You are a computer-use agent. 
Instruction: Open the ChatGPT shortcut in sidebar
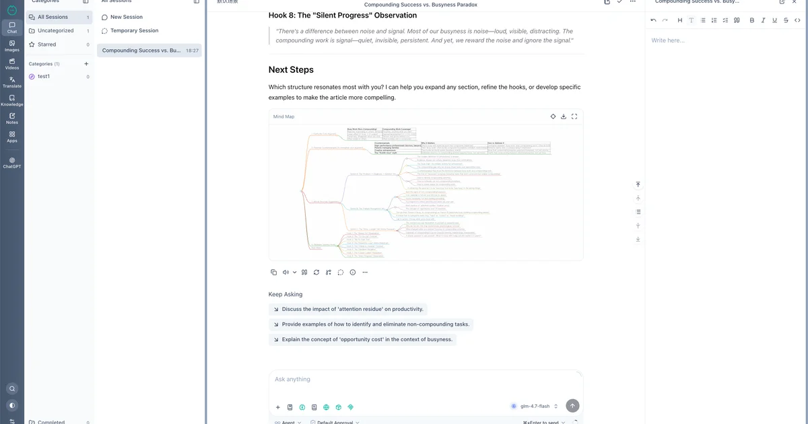(x=12, y=163)
